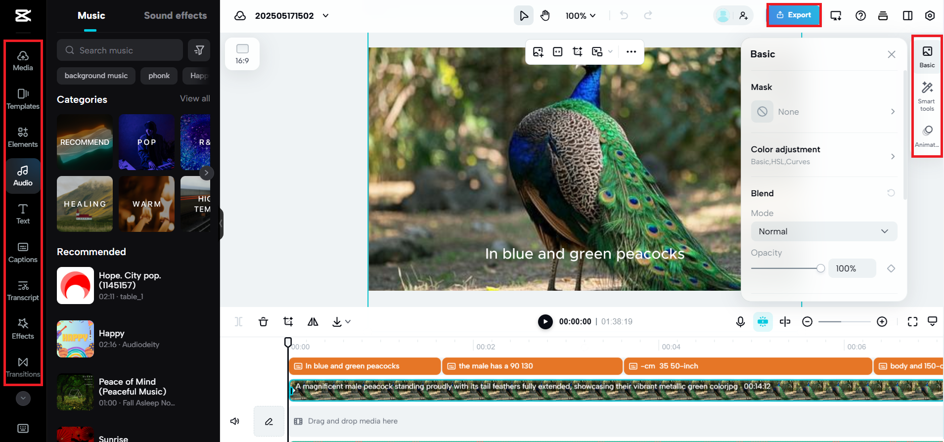Play the video preview
Viewport: 944px width, 442px height.
(545, 322)
